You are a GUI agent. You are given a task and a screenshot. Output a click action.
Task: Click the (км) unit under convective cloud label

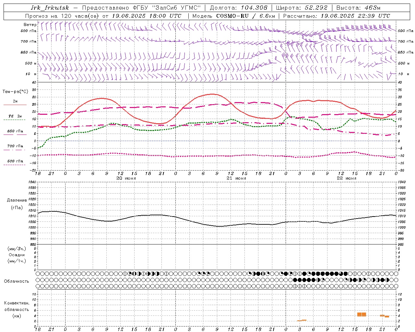point(17,316)
